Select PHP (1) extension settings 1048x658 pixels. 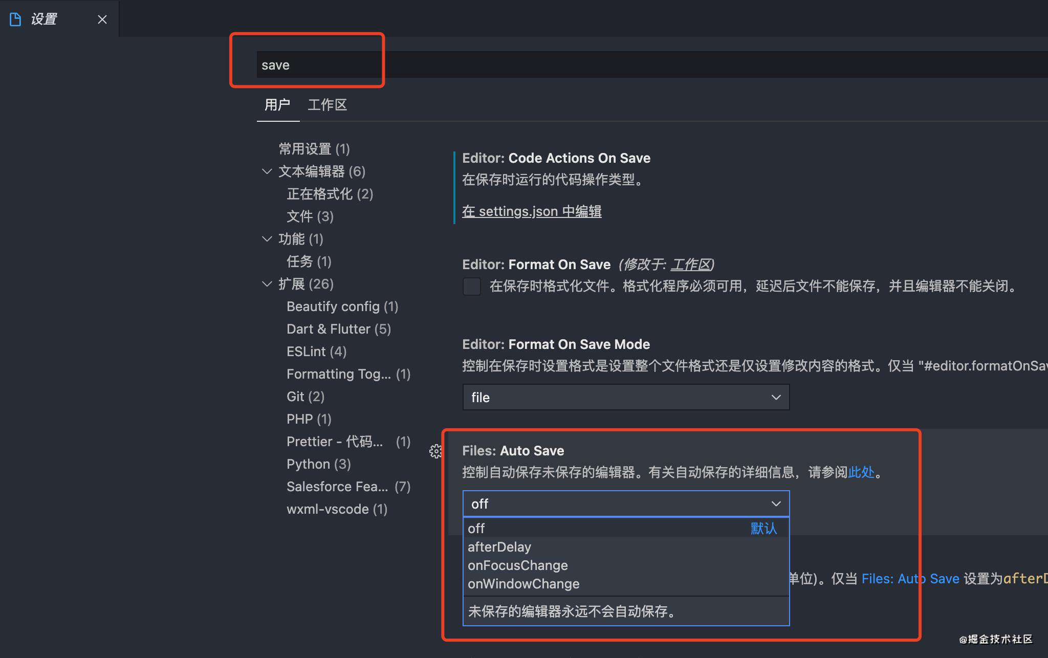(x=309, y=419)
